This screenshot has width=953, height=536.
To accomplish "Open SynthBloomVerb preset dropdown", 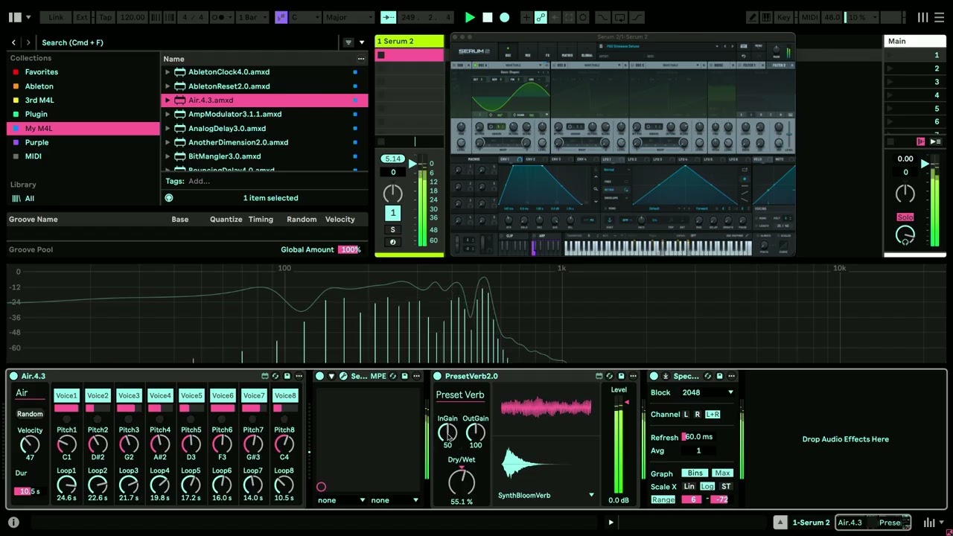I will (x=546, y=495).
